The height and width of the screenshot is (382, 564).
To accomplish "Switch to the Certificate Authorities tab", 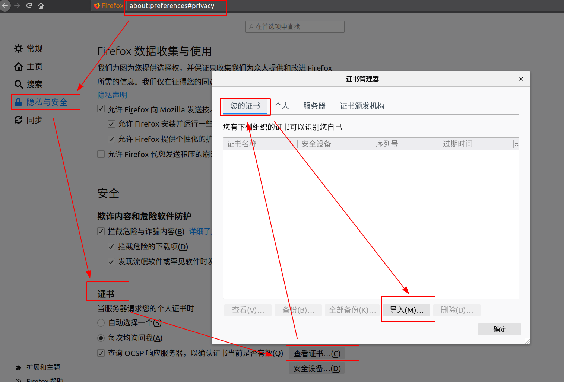I will [362, 106].
